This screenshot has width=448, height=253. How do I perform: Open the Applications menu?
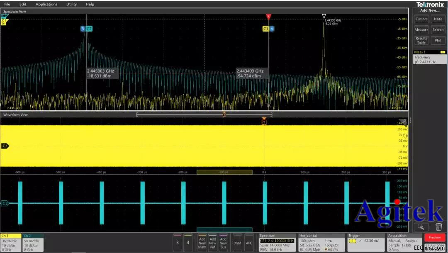coord(46,4)
